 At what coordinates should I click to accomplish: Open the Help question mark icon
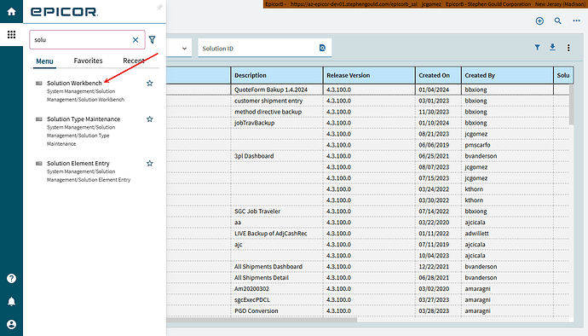[x=11, y=278]
